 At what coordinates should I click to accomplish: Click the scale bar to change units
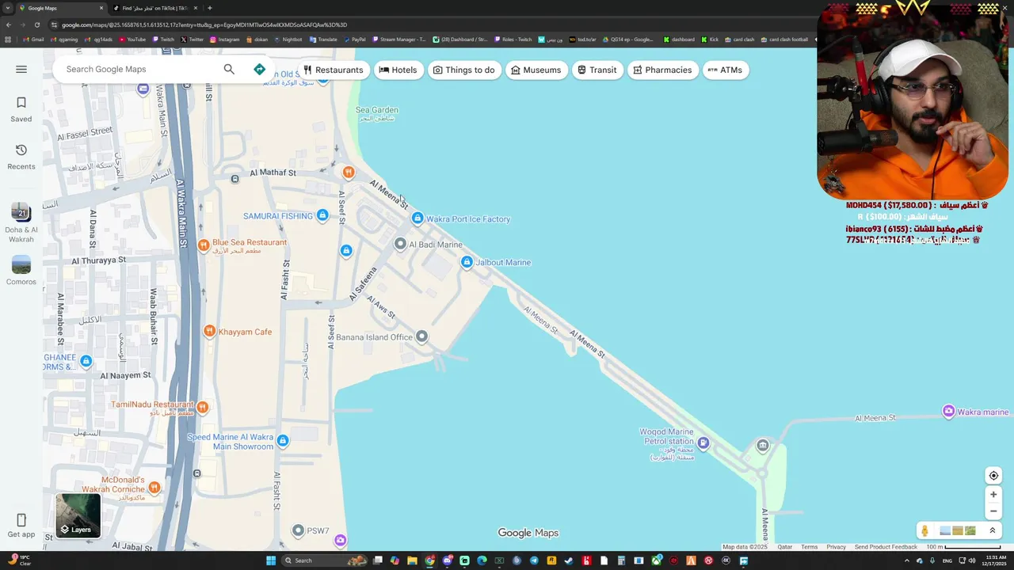(963, 547)
